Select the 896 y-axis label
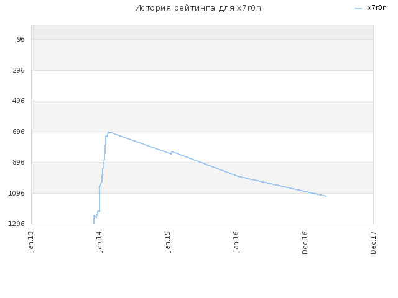398x298 pixels. [x=19, y=162]
